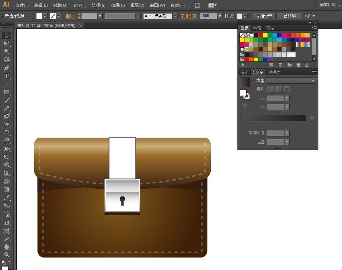
Task: Select the Warp tool
Action: (6, 149)
